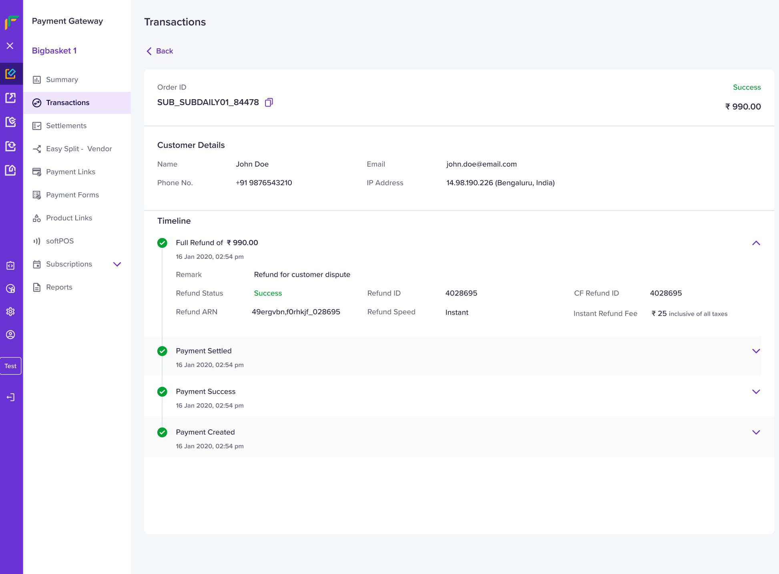Copy the Order ID to clipboard
Screen dimensions: 779x574
(x=269, y=102)
